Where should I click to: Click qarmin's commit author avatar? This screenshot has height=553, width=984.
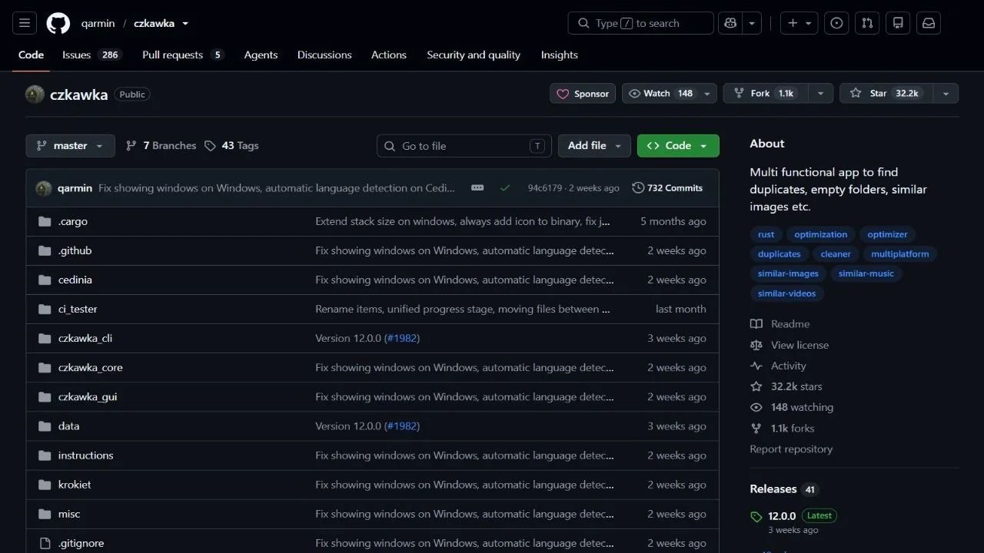point(44,188)
